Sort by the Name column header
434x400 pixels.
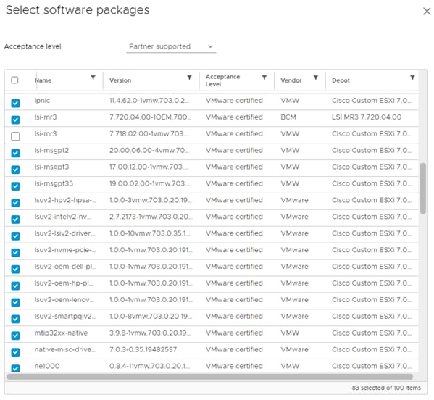pyautogui.click(x=43, y=80)
